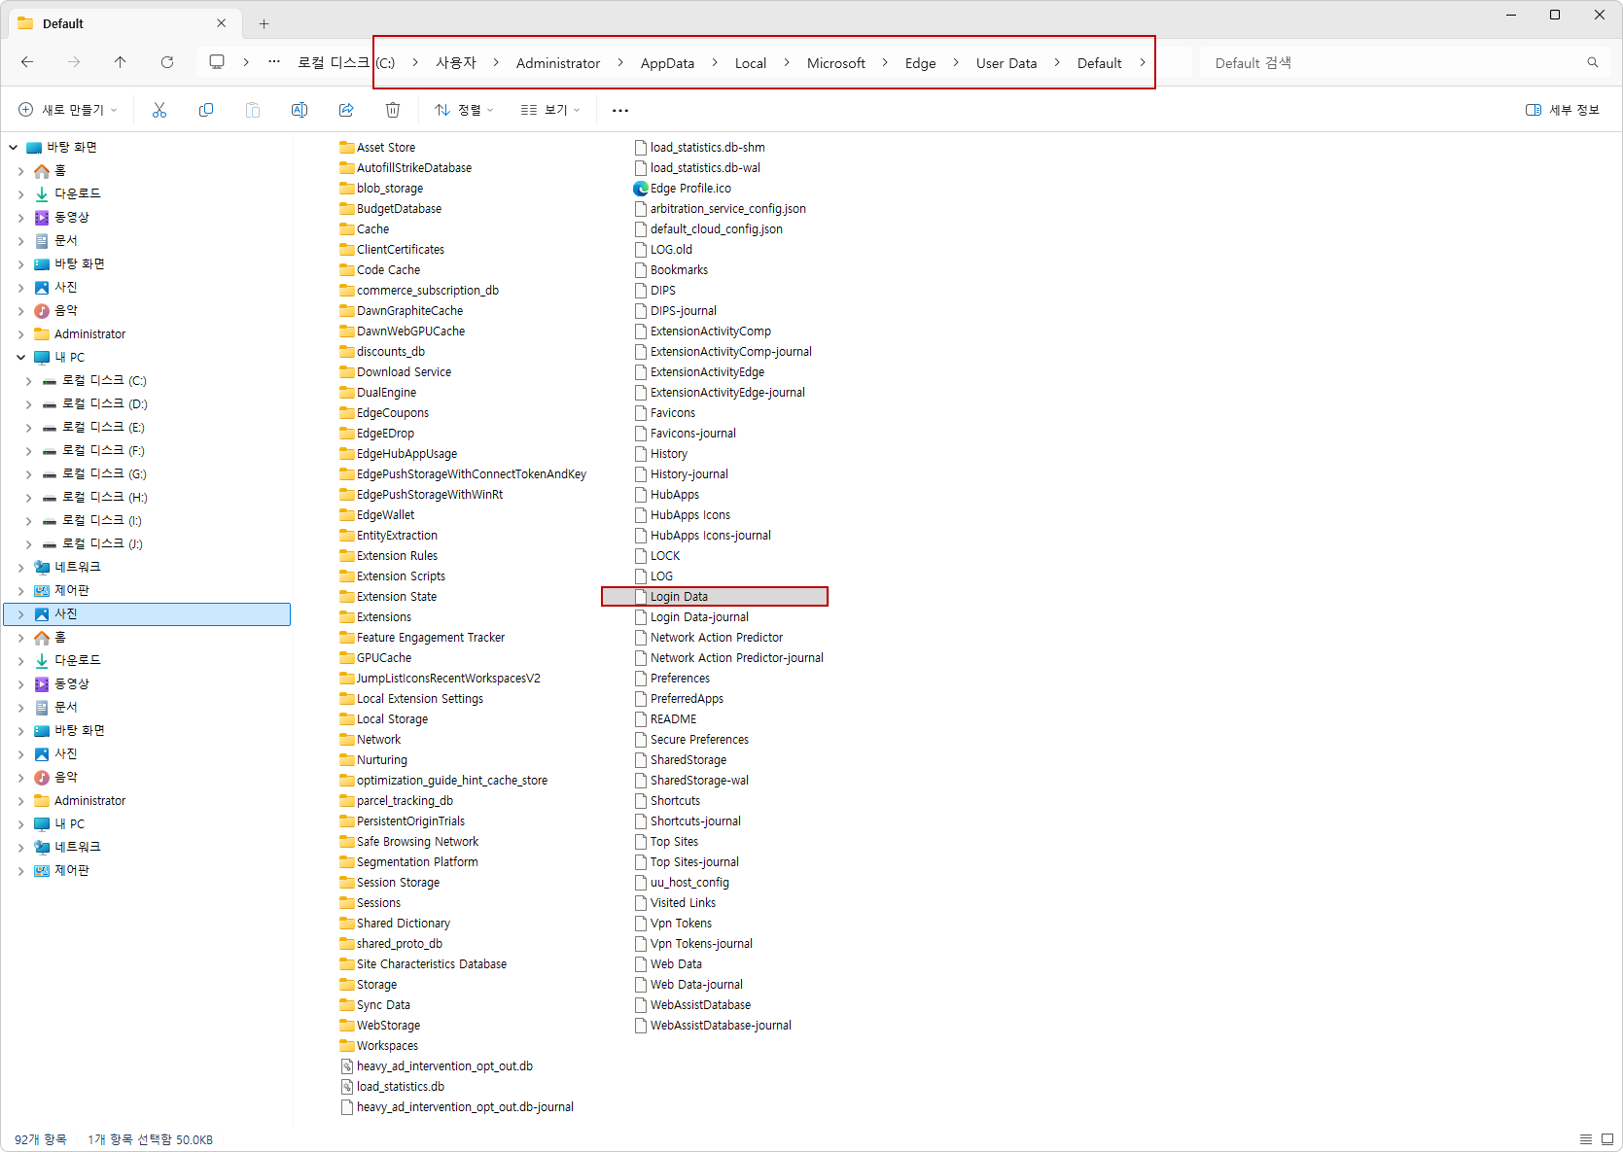Image resolution: width=1623 pixels, height=1152 pixels.
Task: Select the Secure Preferences file
Action: coord(691,740)
